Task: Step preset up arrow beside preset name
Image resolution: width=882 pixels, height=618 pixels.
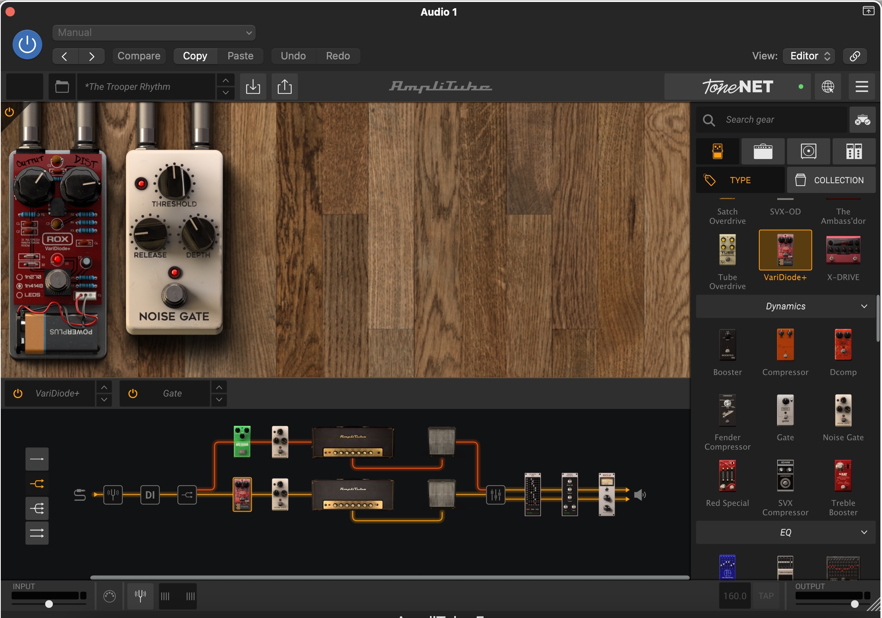Action: point(226,80)
